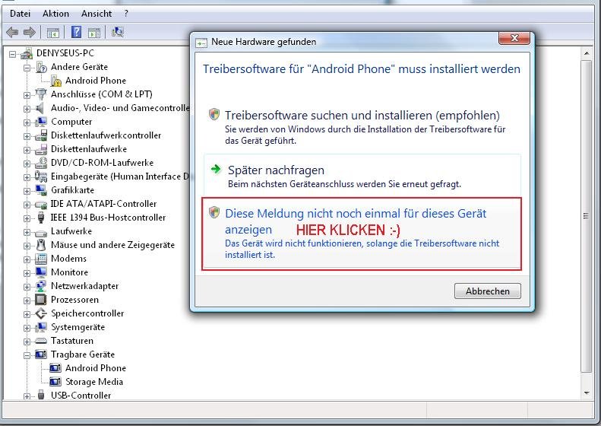601x426 pixels.
Task: Click the DVD/CD-ROM-Laufwerke icon
Action: 41,163
